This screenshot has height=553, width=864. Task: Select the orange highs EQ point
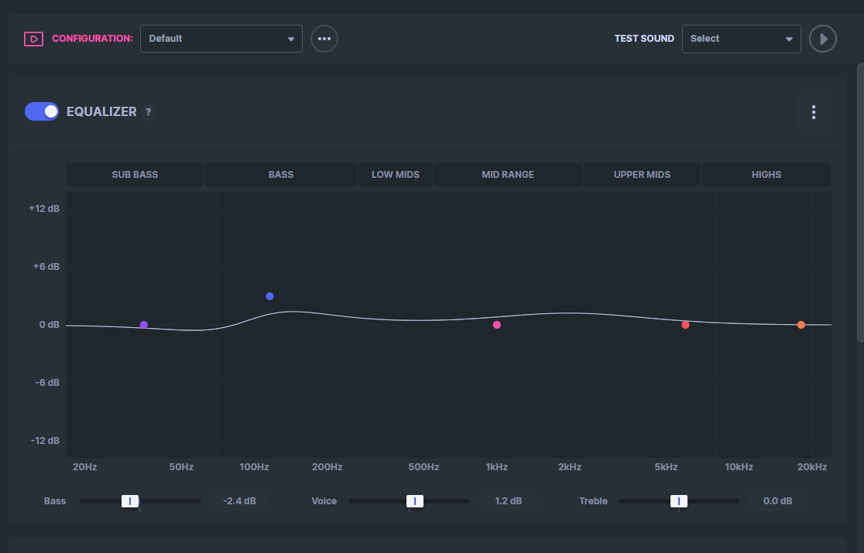pos(801,325)
